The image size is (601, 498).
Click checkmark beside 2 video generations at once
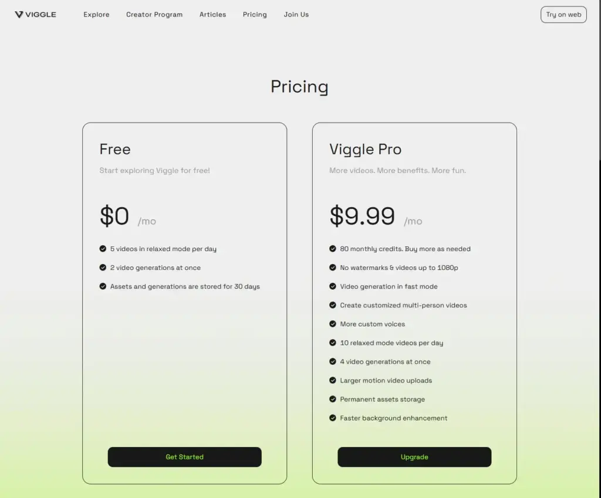103,267
